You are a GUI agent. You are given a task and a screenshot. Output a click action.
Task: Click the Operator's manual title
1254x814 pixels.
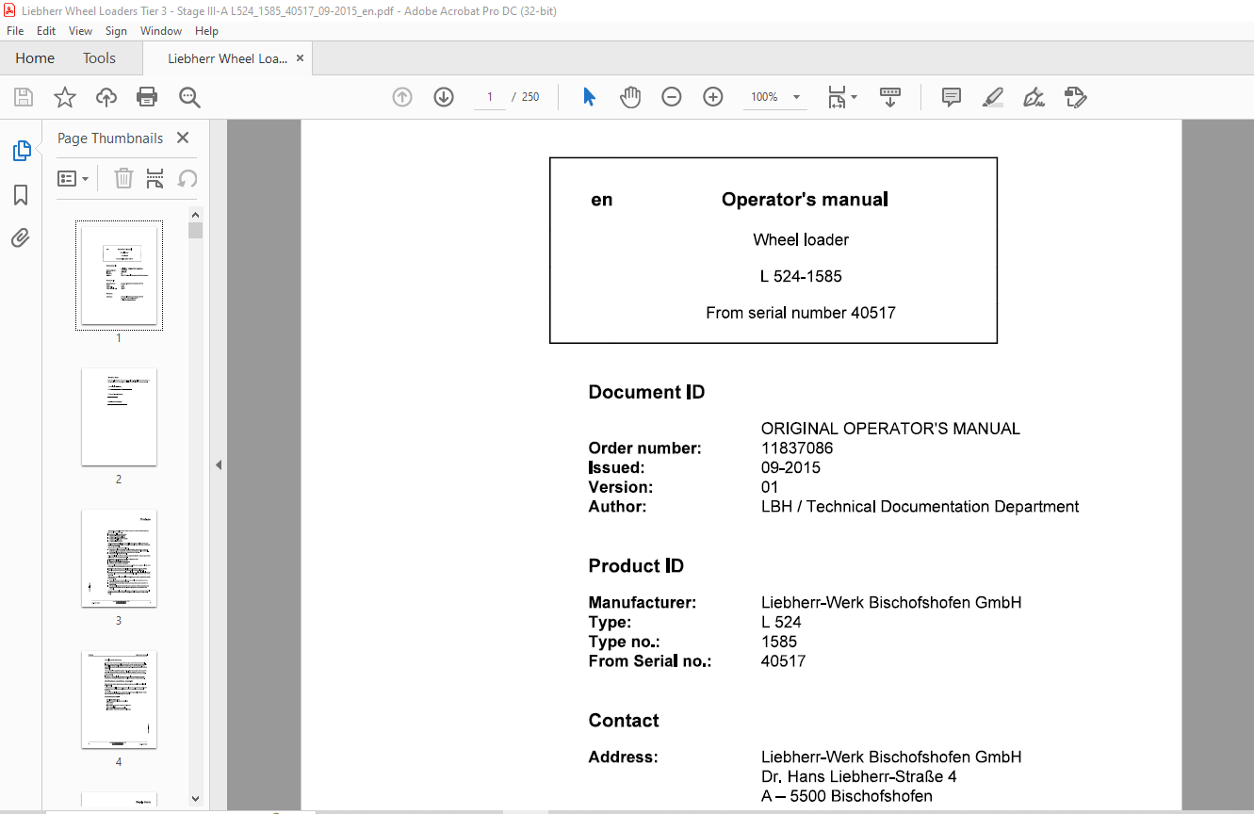[805, 199]
